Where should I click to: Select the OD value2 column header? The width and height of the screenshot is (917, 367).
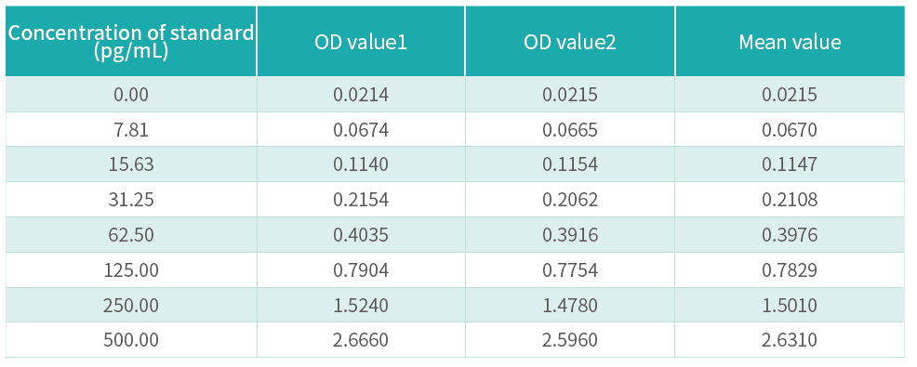(x=570, y=42)
